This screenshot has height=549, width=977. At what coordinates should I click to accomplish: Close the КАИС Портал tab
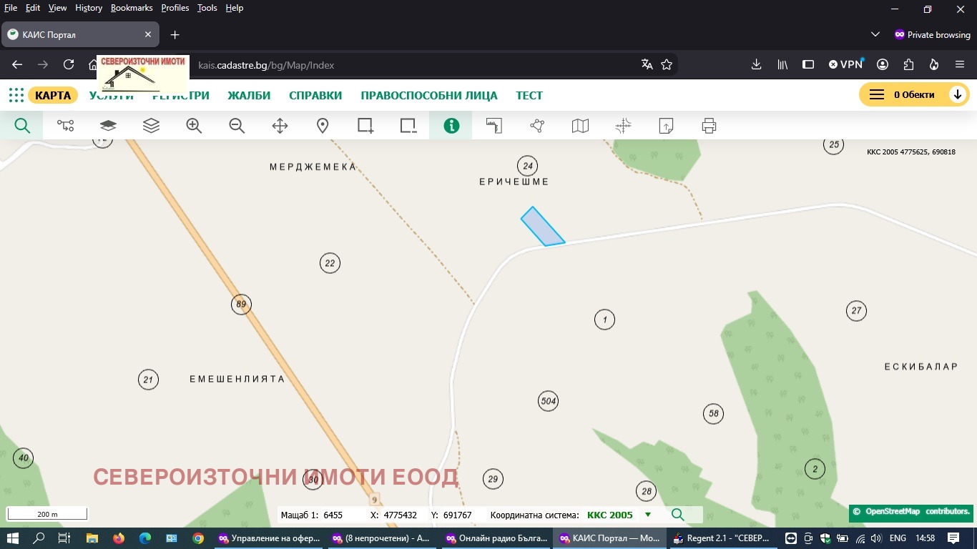coord(149,34)
